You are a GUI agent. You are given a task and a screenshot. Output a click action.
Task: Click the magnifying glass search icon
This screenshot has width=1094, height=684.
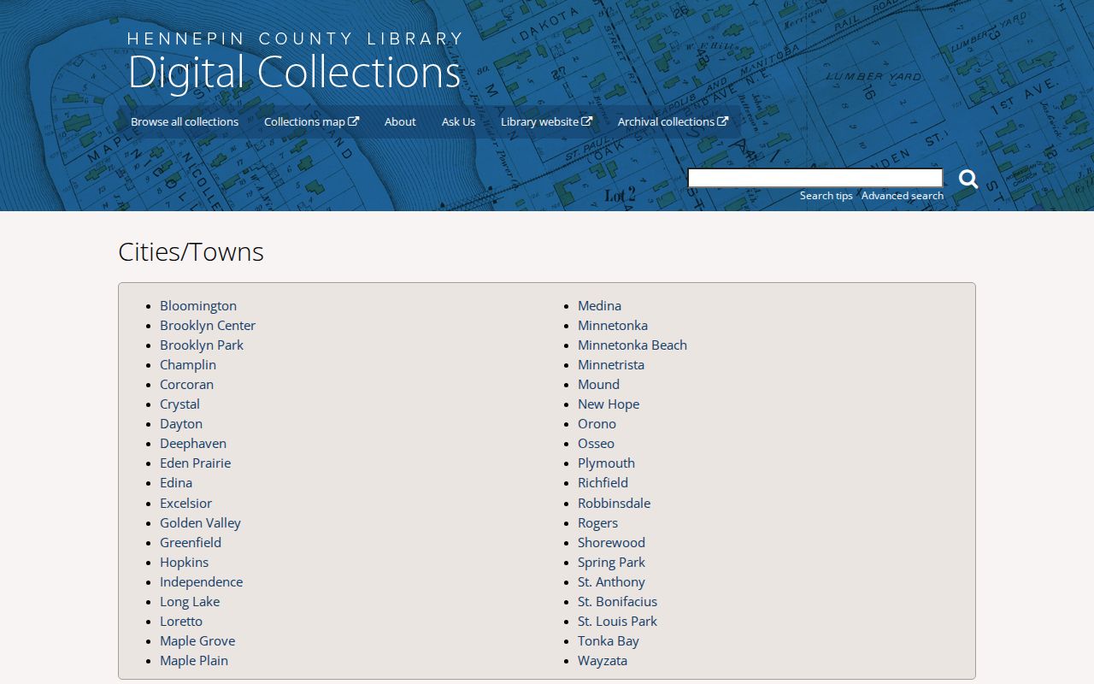[x=968, y=179]
